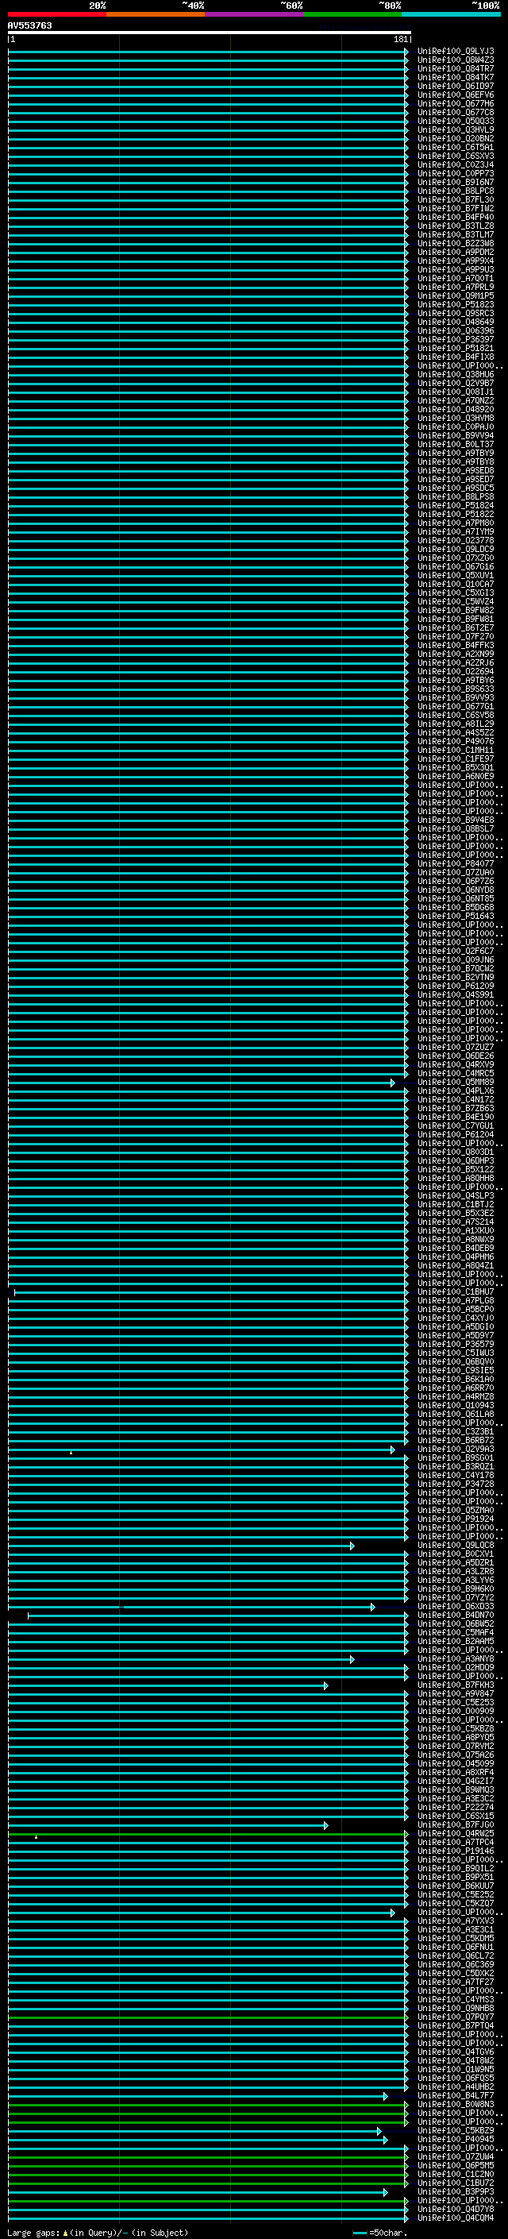The width and height of the screenshot is (508, 2239).
Task: Click yellow triangle in Large gaps legend
Action: pyautogui.click(x=65, y=2233)
